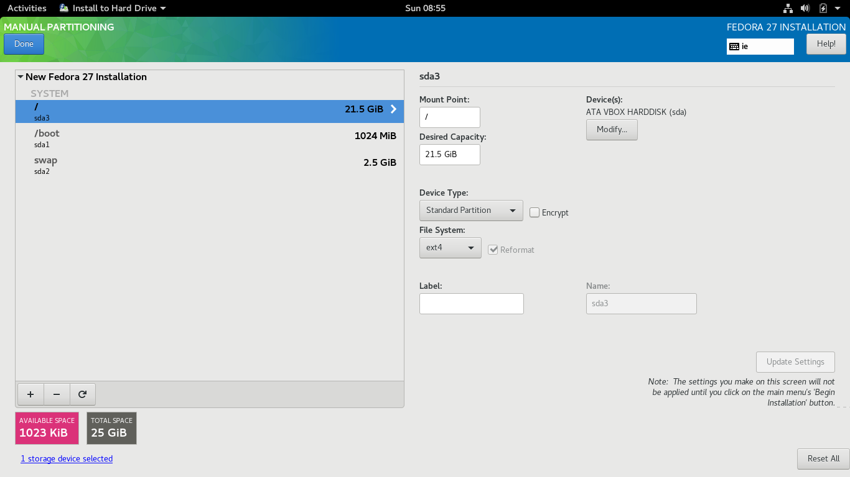Click the Modify... device button
Screen dimensions: 850x477
click(612, 130)
